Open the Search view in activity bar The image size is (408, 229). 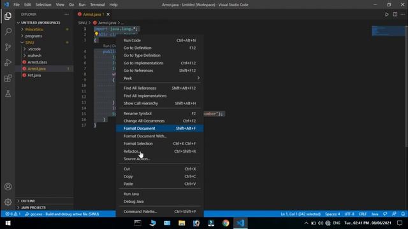[8, 31]
